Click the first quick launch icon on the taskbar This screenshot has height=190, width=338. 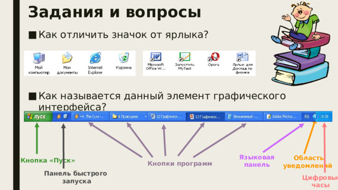pyautogui.click(x=59, y=117)
